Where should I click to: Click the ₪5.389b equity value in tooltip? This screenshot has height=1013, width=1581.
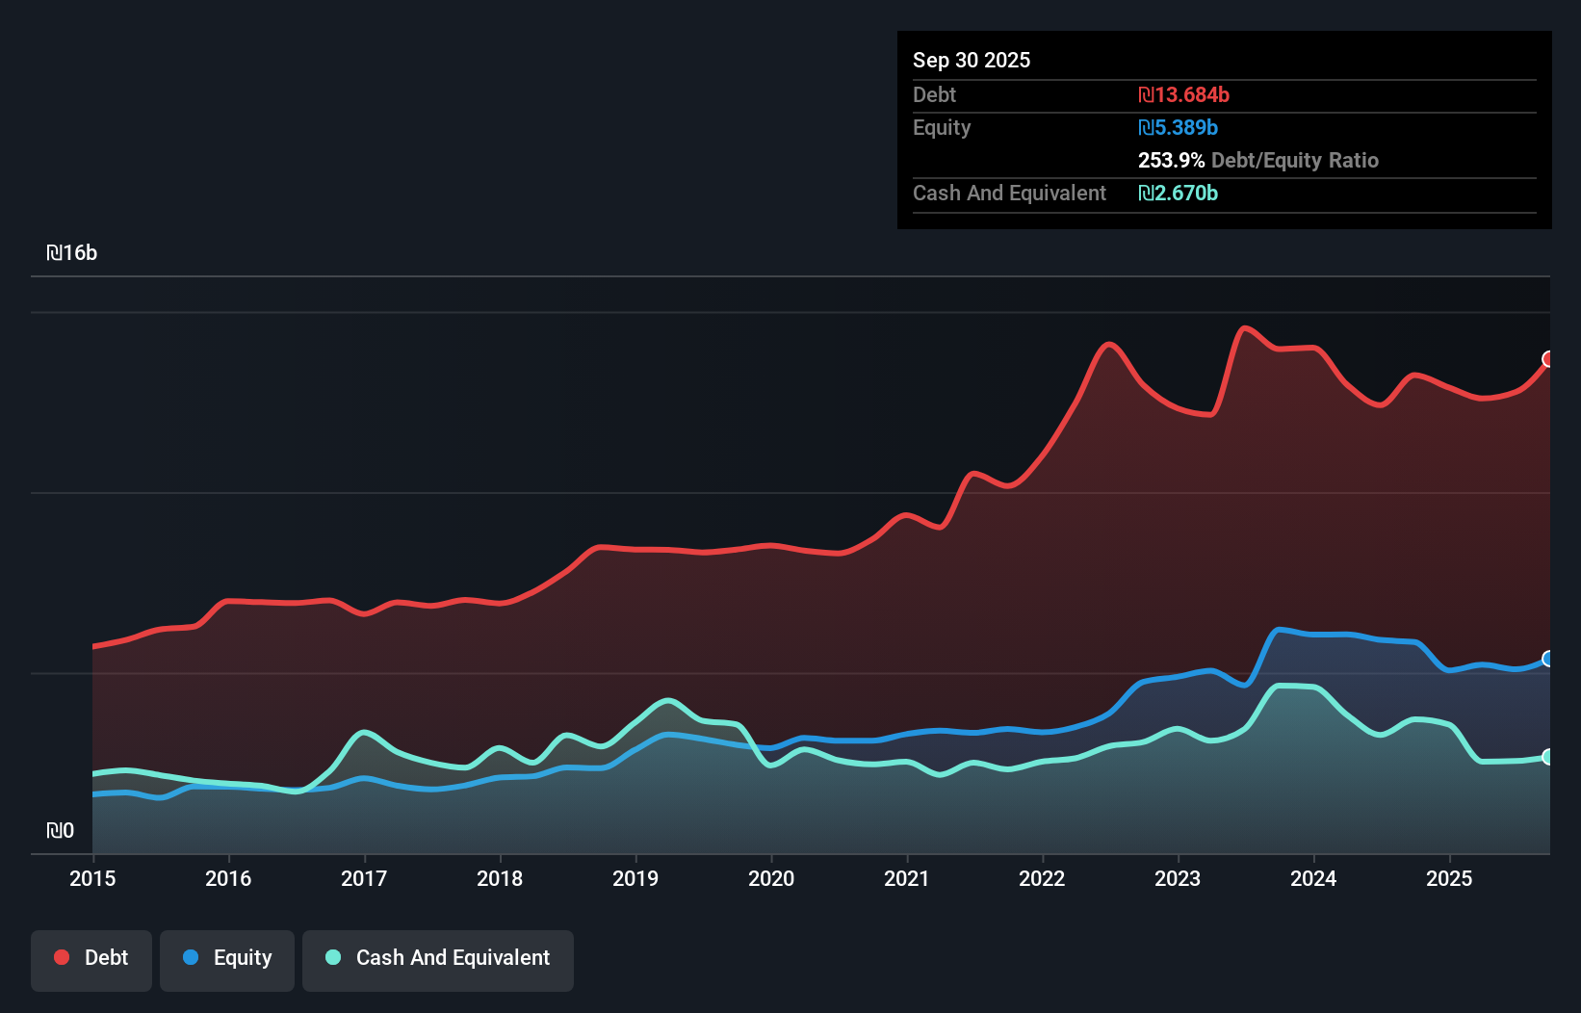point(1178,127)
